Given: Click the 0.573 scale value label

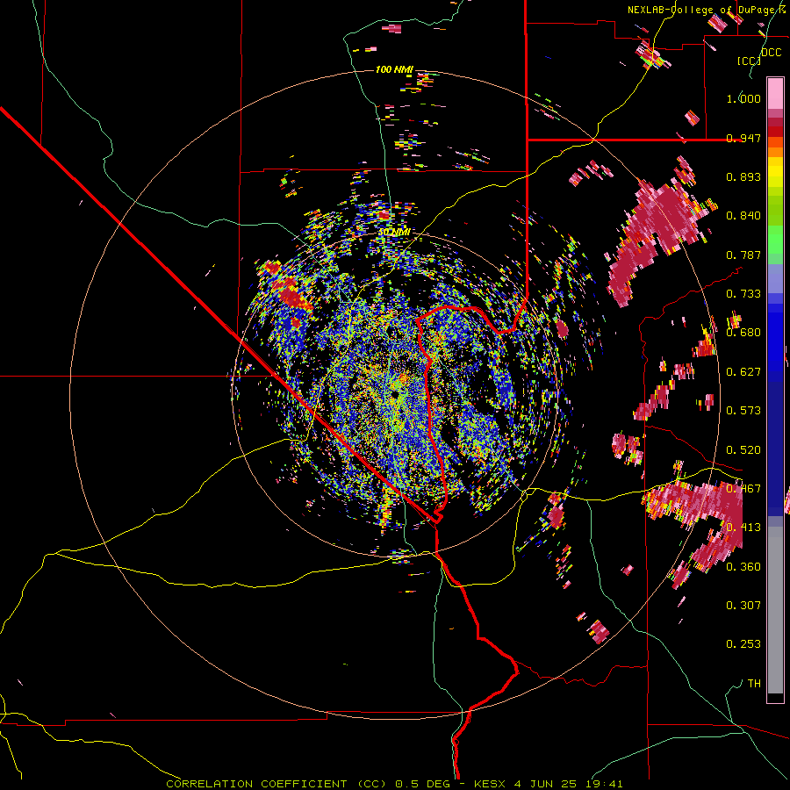Looking at the screenshot, I should pos(743,411).
